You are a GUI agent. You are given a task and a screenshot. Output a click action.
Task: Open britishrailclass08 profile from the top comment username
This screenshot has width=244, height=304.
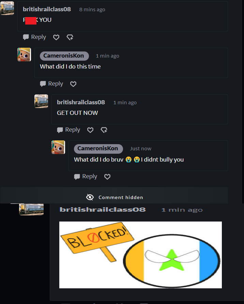pyautogui.click(x=47, y=9)
